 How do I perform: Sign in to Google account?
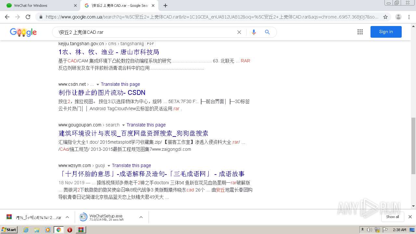click(x=386, y=32)
